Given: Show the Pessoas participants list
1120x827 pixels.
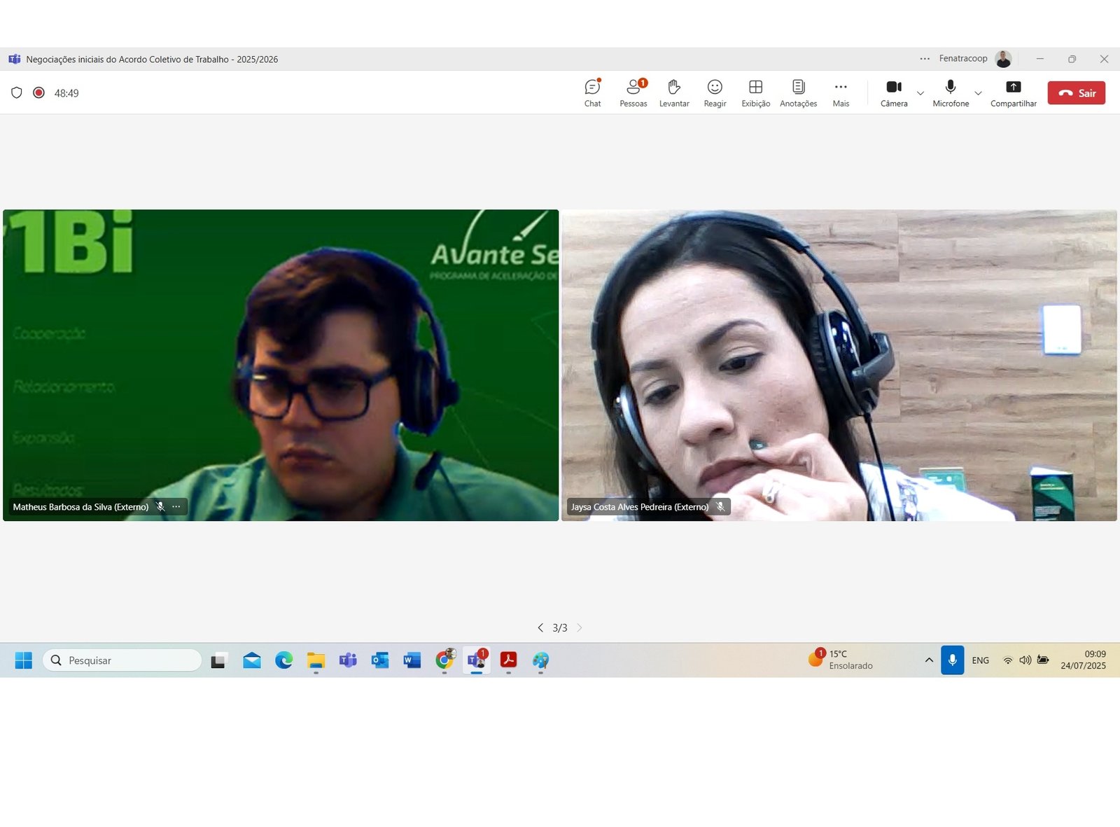Looking at the screenshot, I should pyautogui.click(x=633, y=92).
